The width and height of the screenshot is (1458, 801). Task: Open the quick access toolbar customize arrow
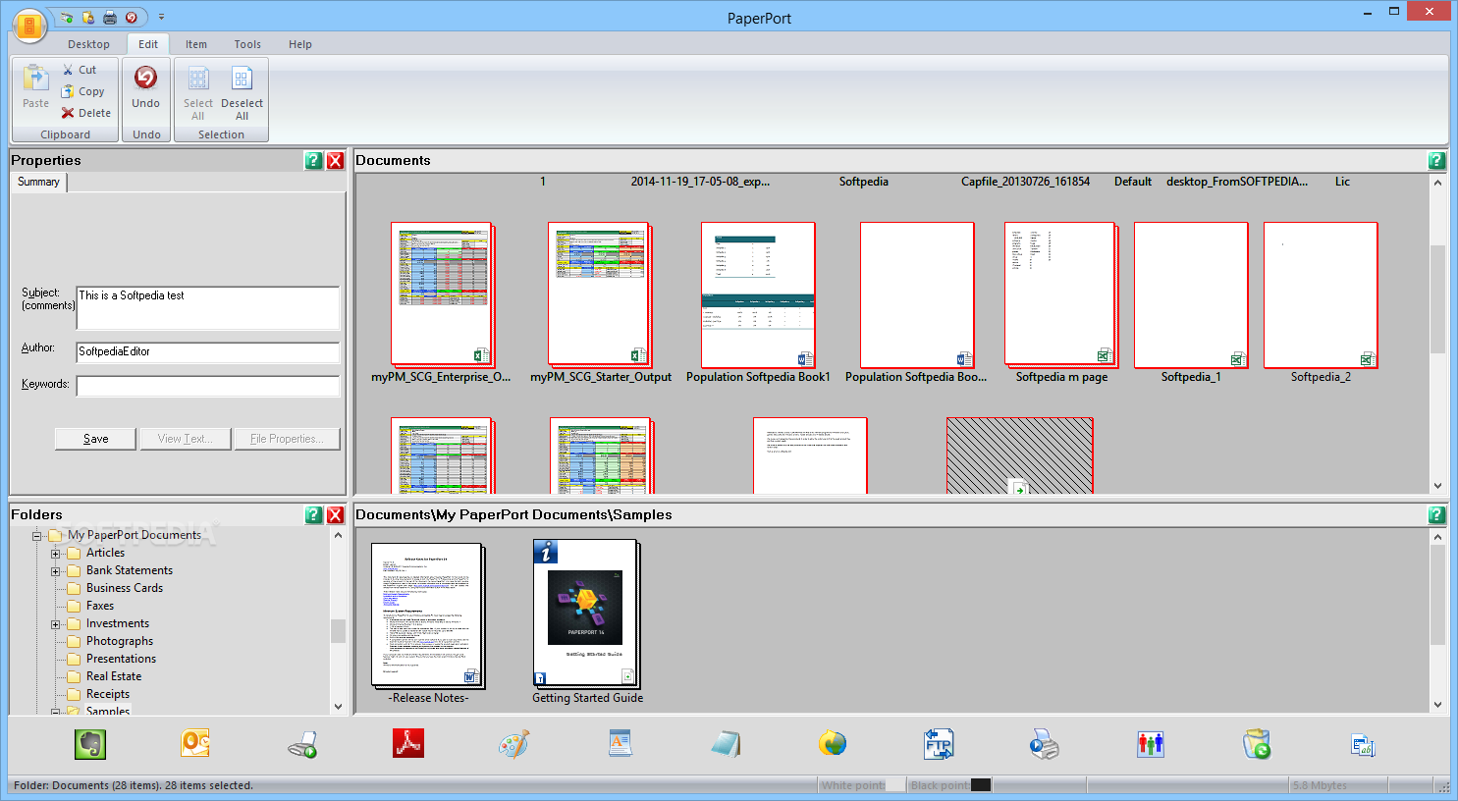click(162, 18)
